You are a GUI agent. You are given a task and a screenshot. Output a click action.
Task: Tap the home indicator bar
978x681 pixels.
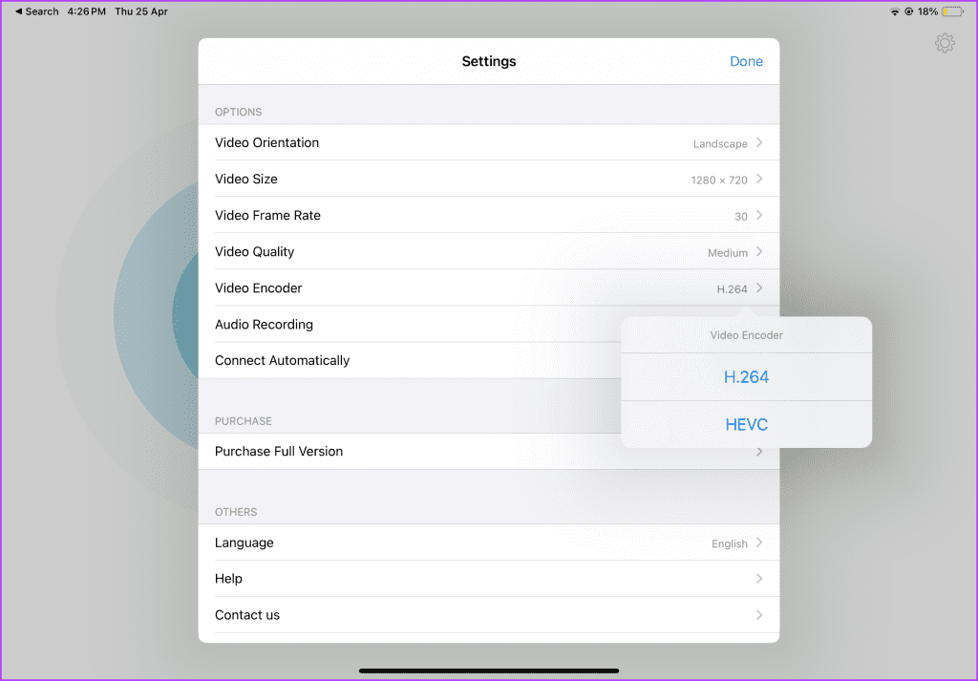click(488, 671)
